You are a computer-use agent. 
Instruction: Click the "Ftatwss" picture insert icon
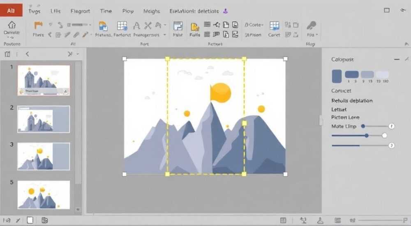pos(103,26)
